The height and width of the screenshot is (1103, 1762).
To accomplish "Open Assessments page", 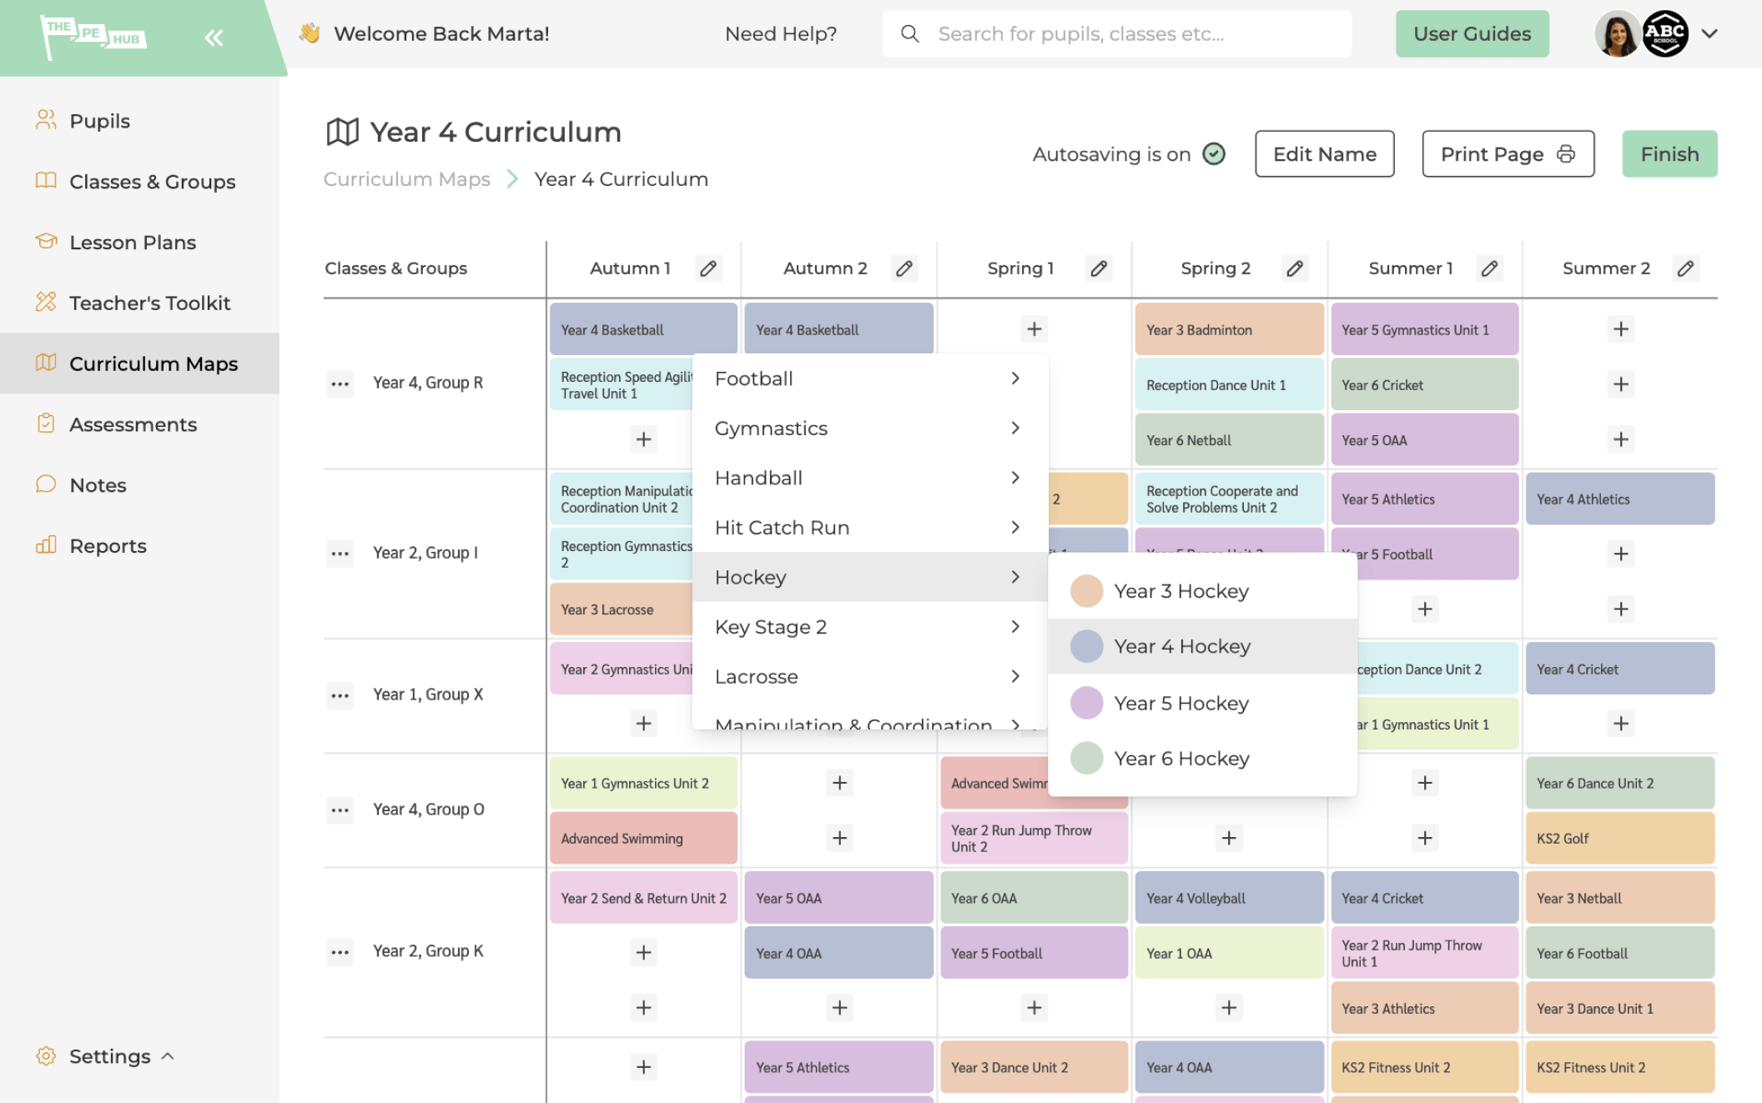I will (139, 424).
